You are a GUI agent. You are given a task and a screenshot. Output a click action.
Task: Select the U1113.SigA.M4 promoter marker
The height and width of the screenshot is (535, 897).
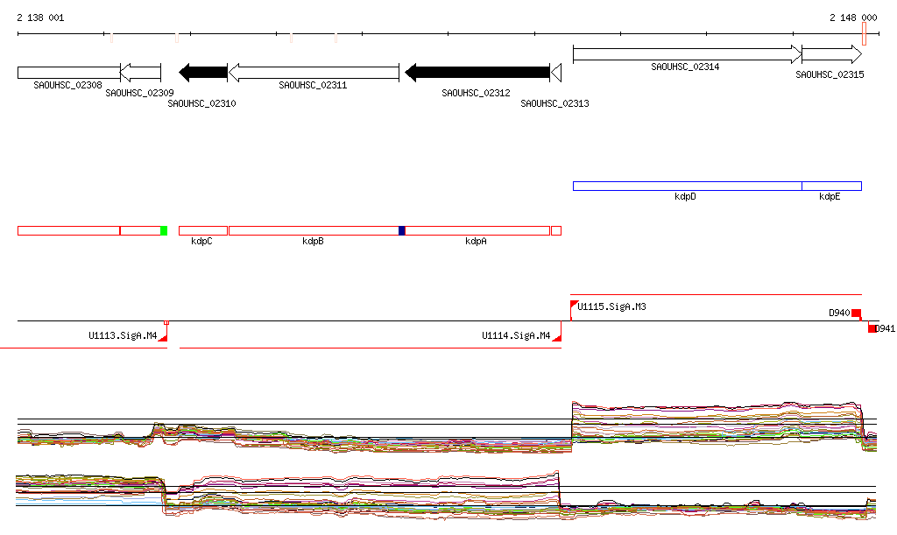pos(163,335)
